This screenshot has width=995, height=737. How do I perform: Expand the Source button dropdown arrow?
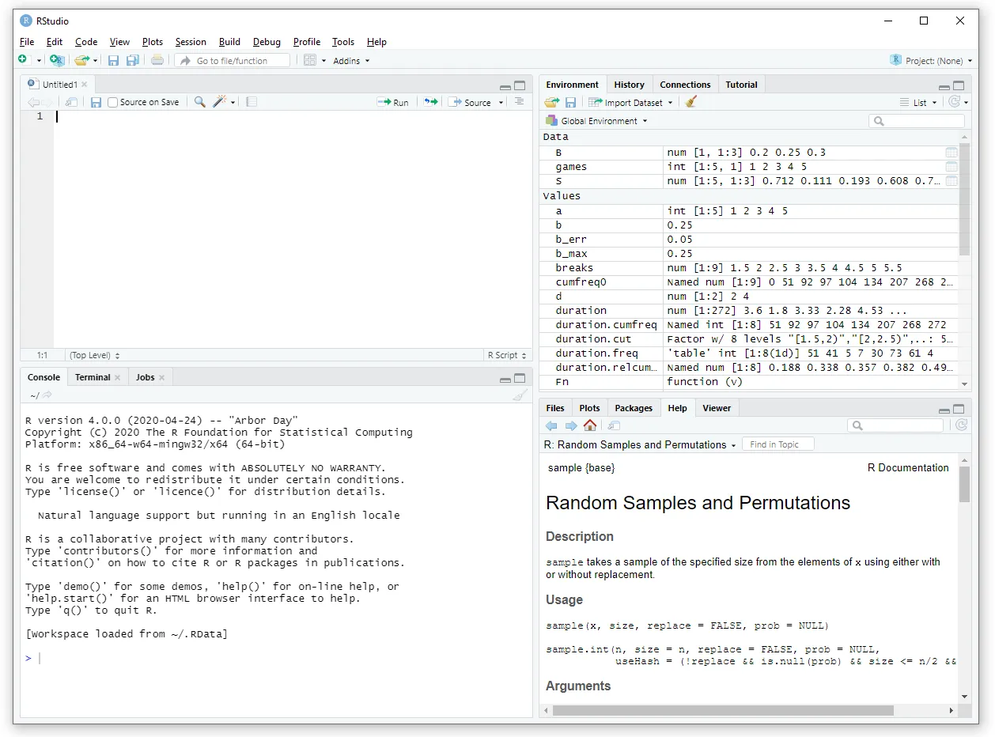coord(501,103)
